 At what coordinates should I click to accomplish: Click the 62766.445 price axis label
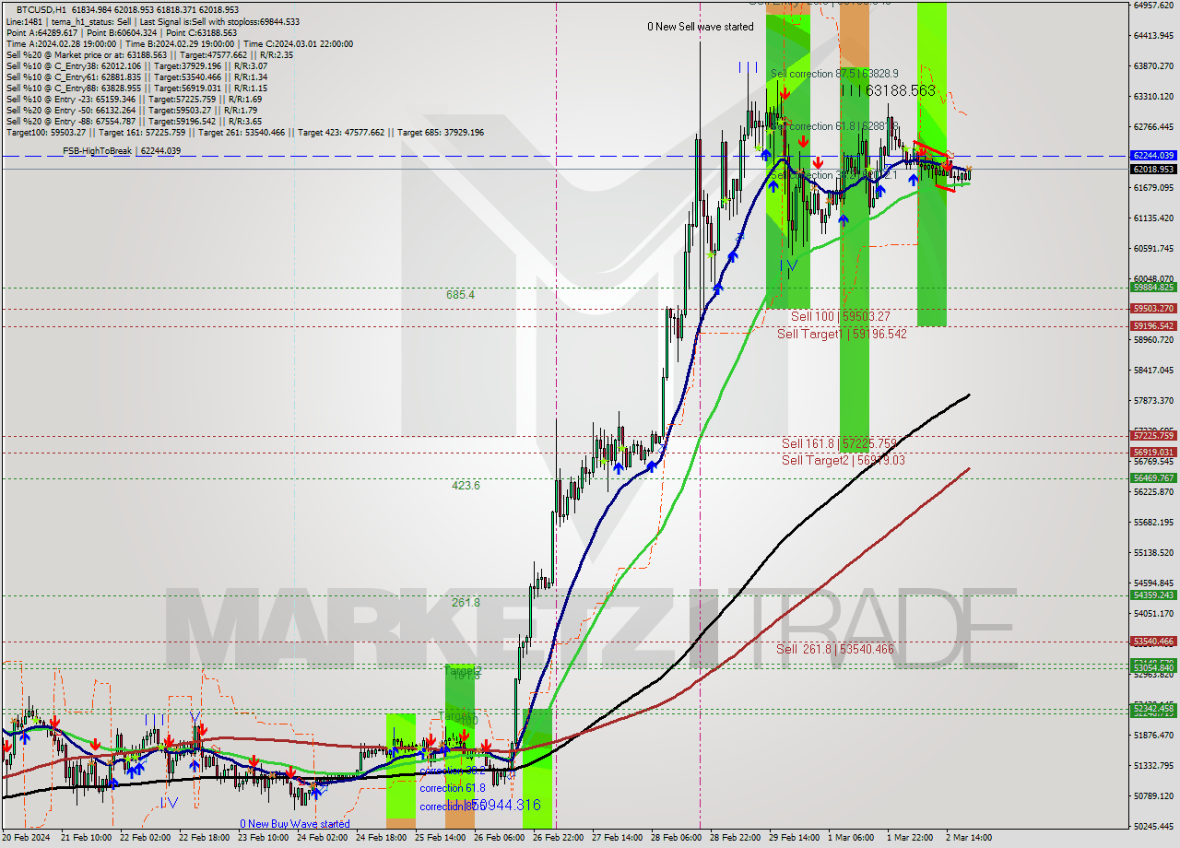click(1153, 126)
